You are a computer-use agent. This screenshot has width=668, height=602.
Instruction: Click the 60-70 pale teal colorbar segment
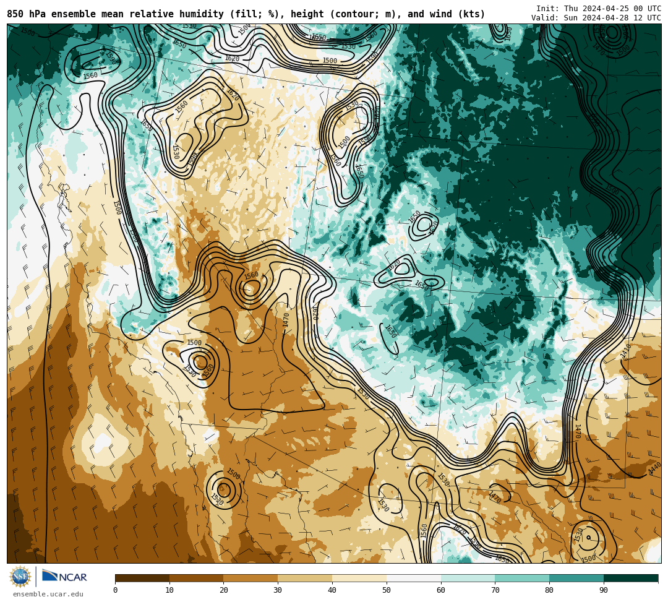[468, 578]
